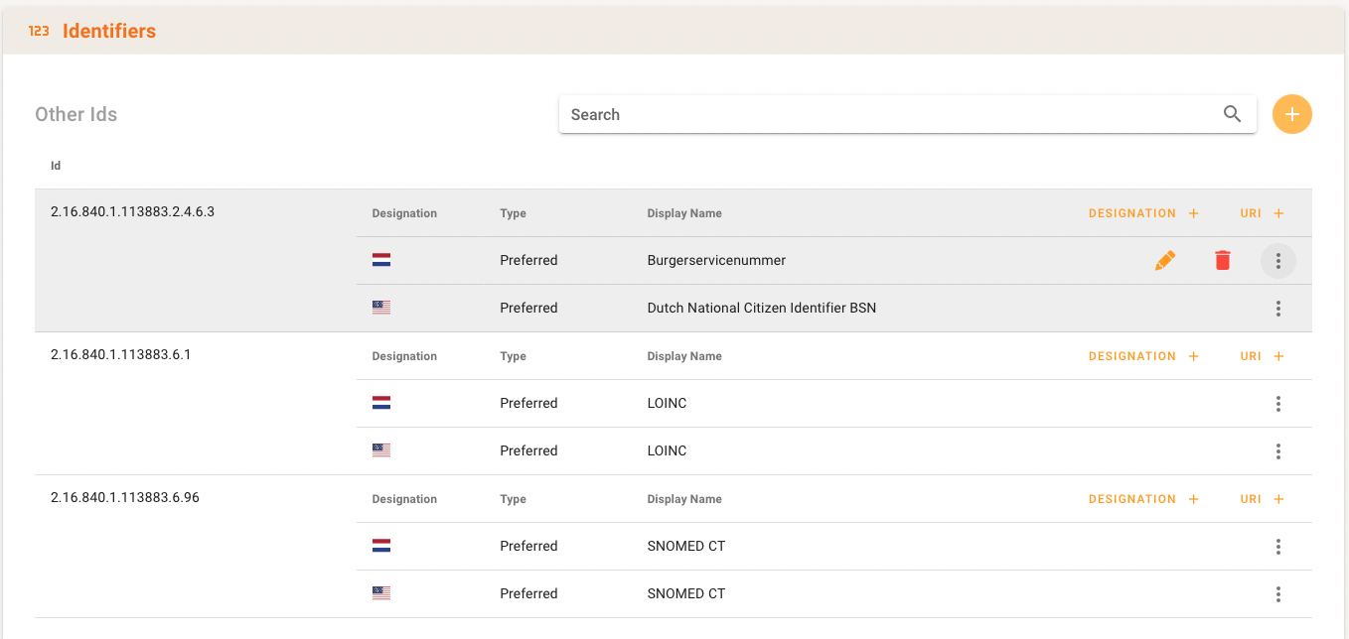The image size is (1349, 639).
Task: Delete the Burgerservicenummer designation with trash icon
Action: [1222, 260]
